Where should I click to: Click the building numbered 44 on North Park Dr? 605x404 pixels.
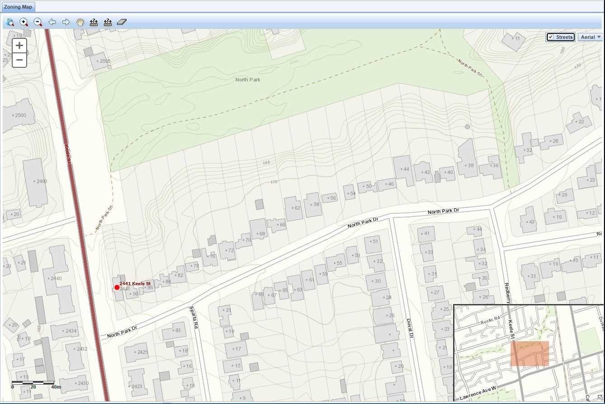tap(403, 169)
